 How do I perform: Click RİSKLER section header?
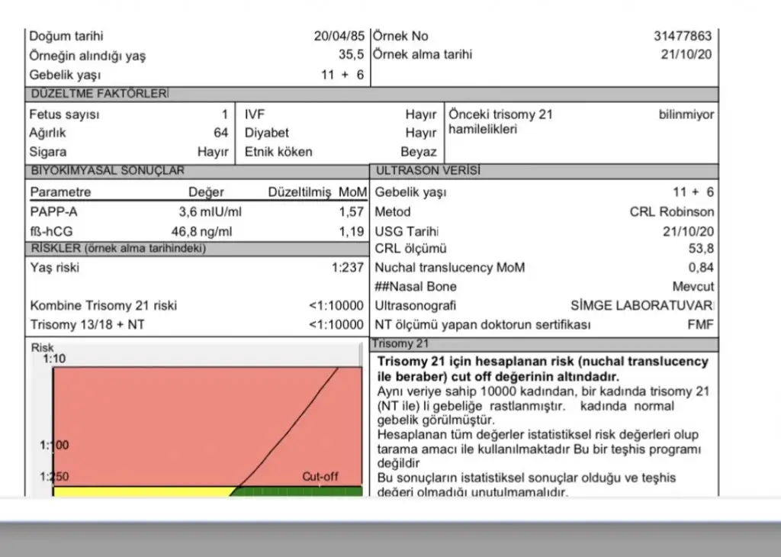point(198,248)
